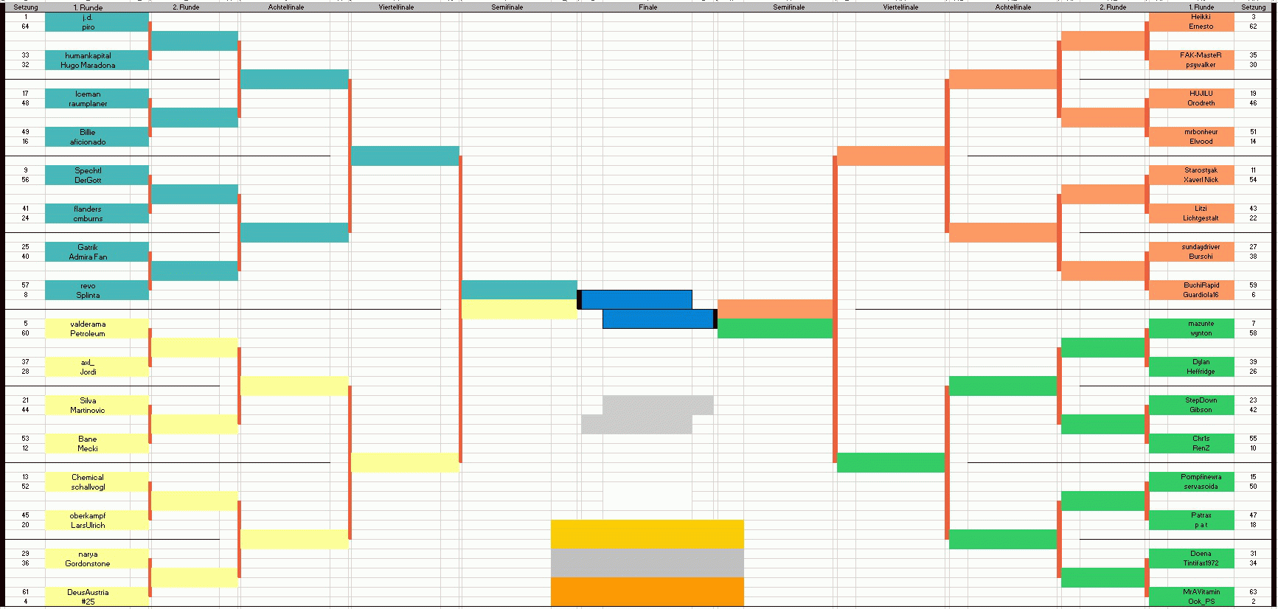Viewport: 1278px width, 609px height.
Task: Click the Elwood cell
Action: tap(1191, 142)
